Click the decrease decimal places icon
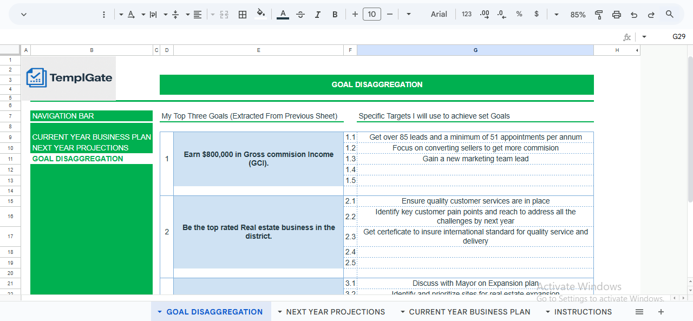The image size is (693, 321). [x=502, y=15]
